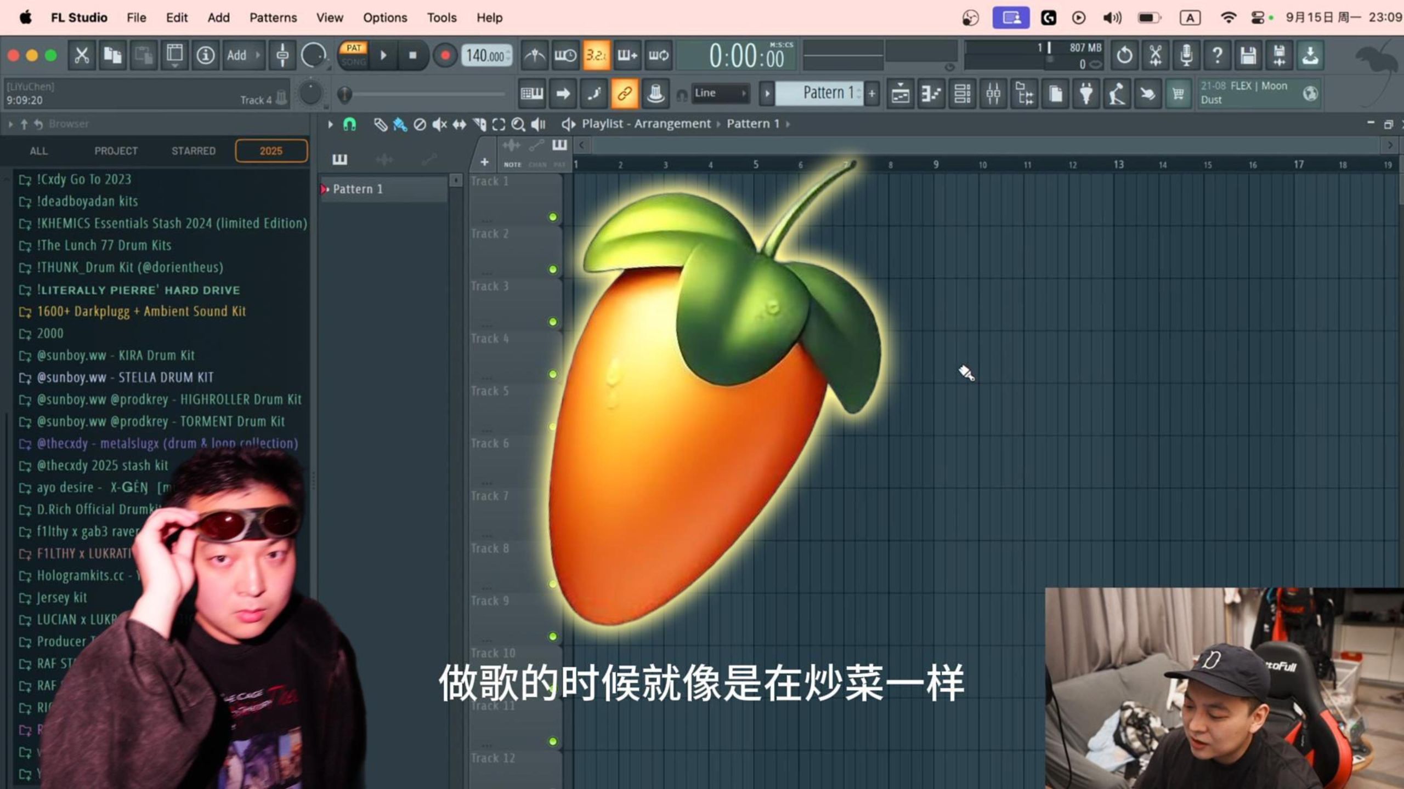1404x789 pixels.
Task: Mute Track 1 using its green LED
Action: click(553, 218)
